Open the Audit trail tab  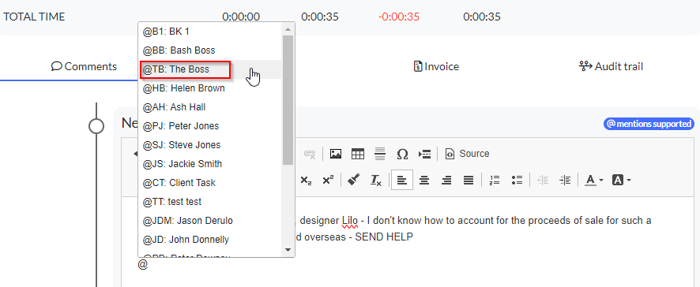pos(611,66)
